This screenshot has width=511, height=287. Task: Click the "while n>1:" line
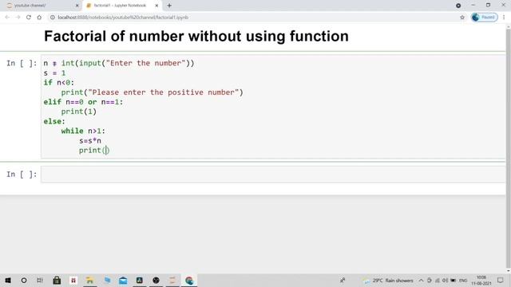(83, 131)
